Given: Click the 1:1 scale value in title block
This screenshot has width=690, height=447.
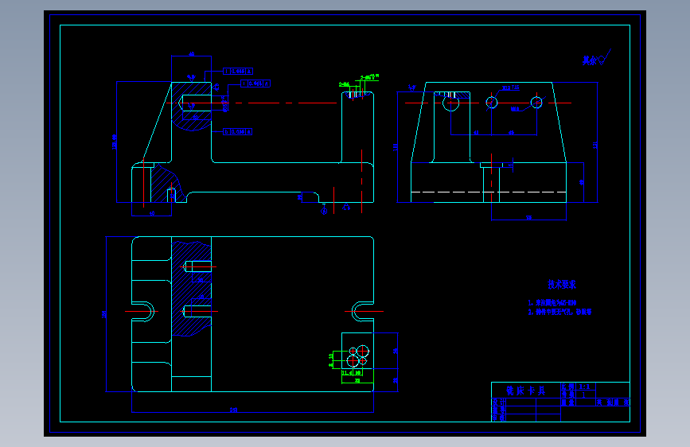Looking at the screenshot, I should pos(584,387).
